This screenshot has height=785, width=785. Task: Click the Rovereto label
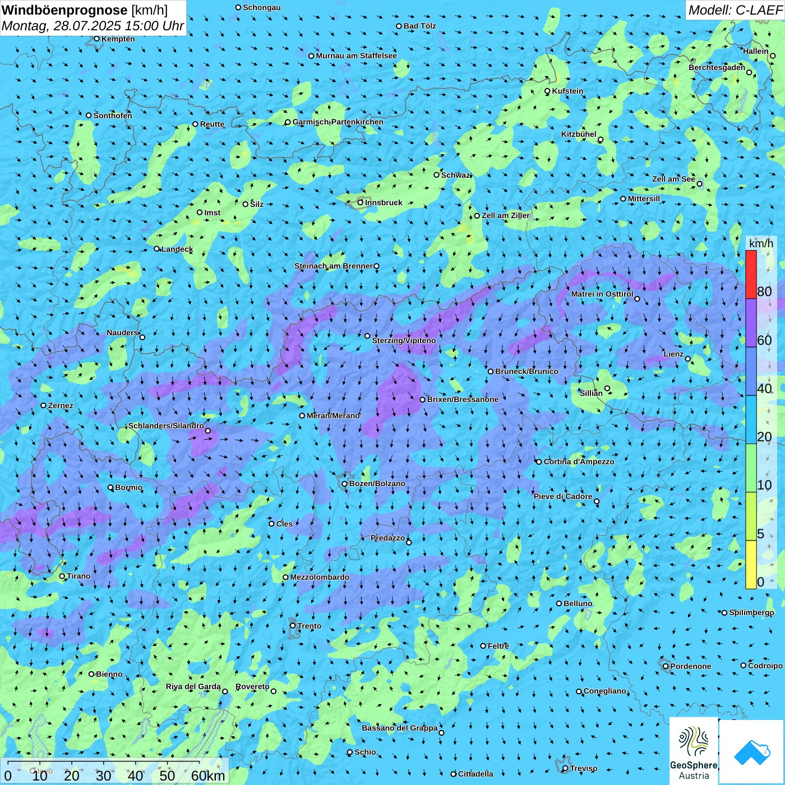point(252,686)
